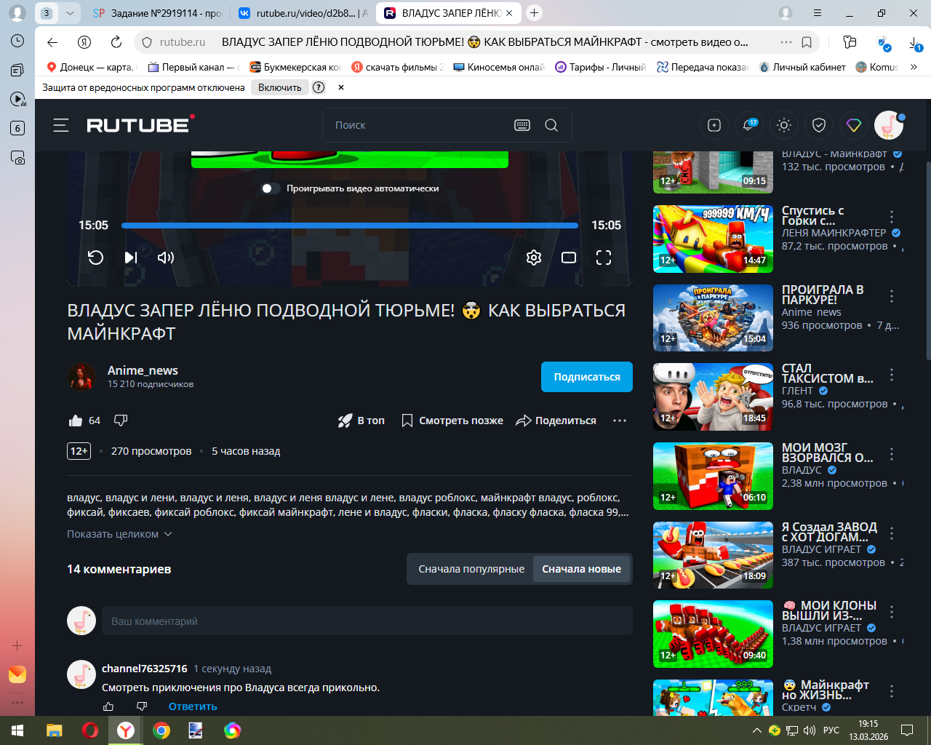This screenshot has width=931, height=745.
Task: Open options for Майнкрафт но ЖИЗНЬ video
Action: [x=892, y=691]
